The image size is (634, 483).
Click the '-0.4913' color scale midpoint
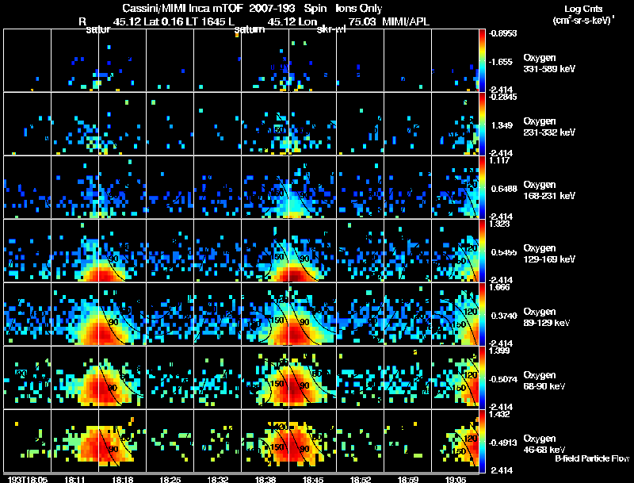[502, 443]
